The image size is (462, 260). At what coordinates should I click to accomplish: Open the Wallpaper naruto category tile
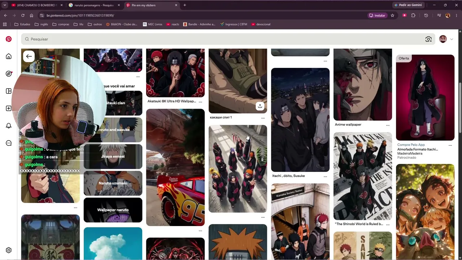(113, 210)
